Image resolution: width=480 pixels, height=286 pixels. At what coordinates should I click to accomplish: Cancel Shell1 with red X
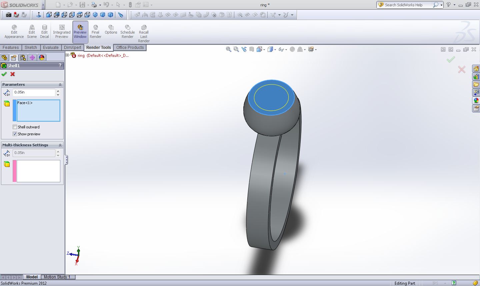[x=12, y=74]
